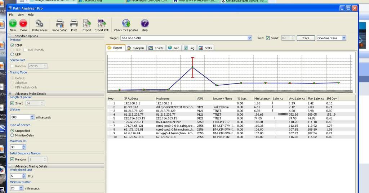The height and width of the screenshot is (193, 369).
Task: Collapse the Advanced Probe Details section
Action: [x=10, y=94]
